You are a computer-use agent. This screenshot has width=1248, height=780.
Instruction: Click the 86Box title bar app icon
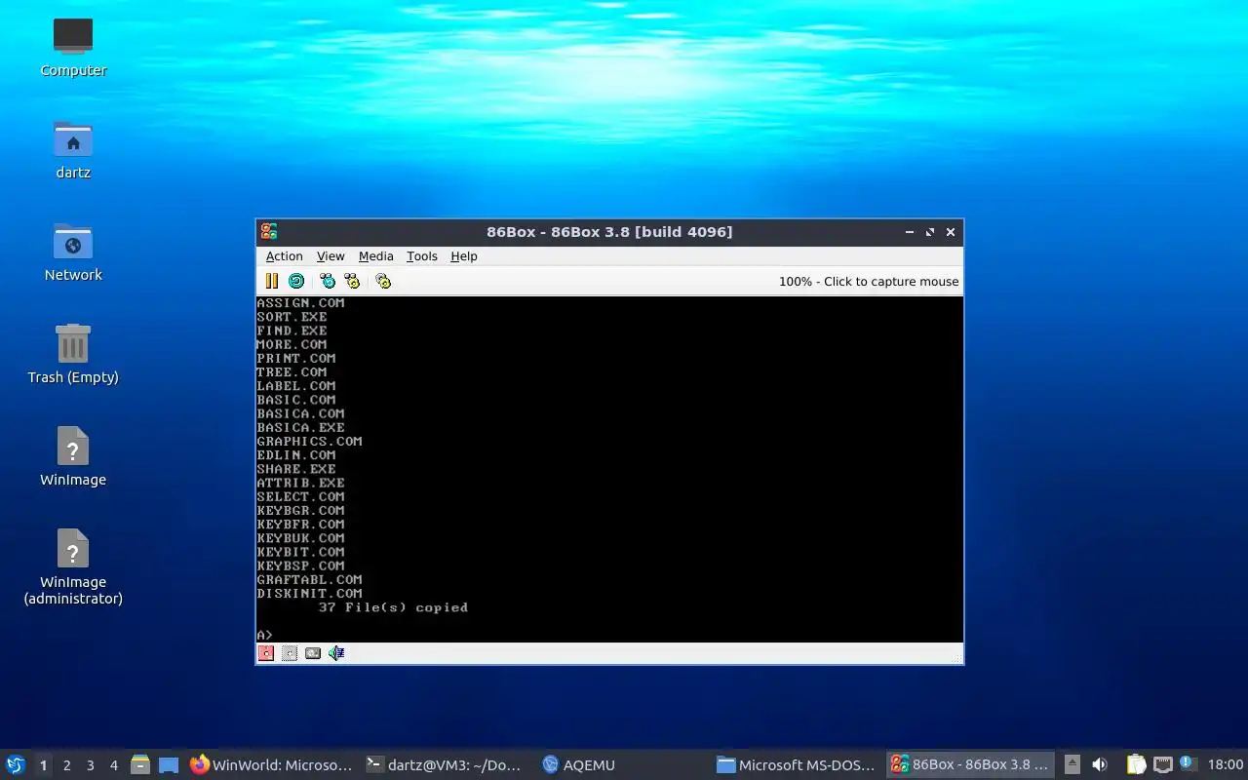coord(269,231)
